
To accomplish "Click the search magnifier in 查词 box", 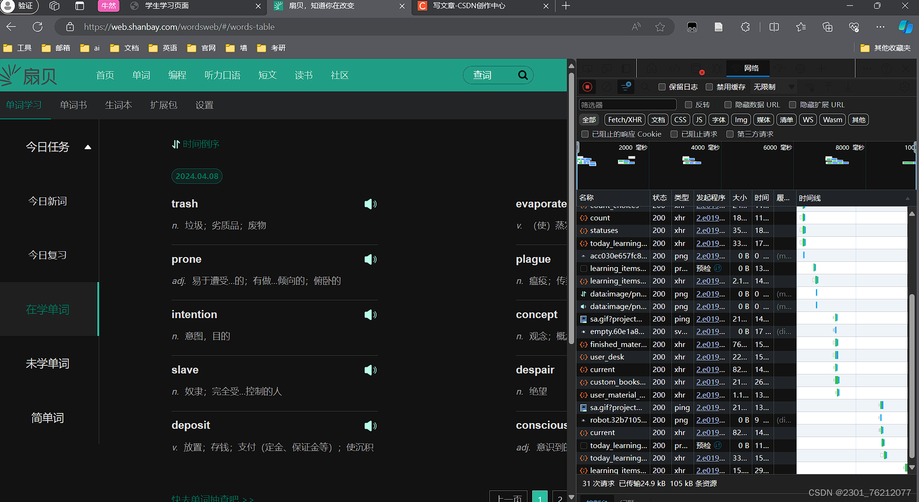I will pyautogui.click(x=523, y=75).
